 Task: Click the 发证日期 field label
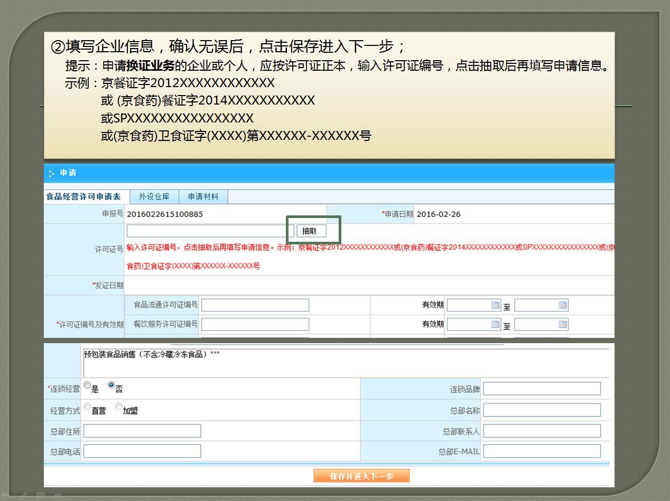point(108,286)
